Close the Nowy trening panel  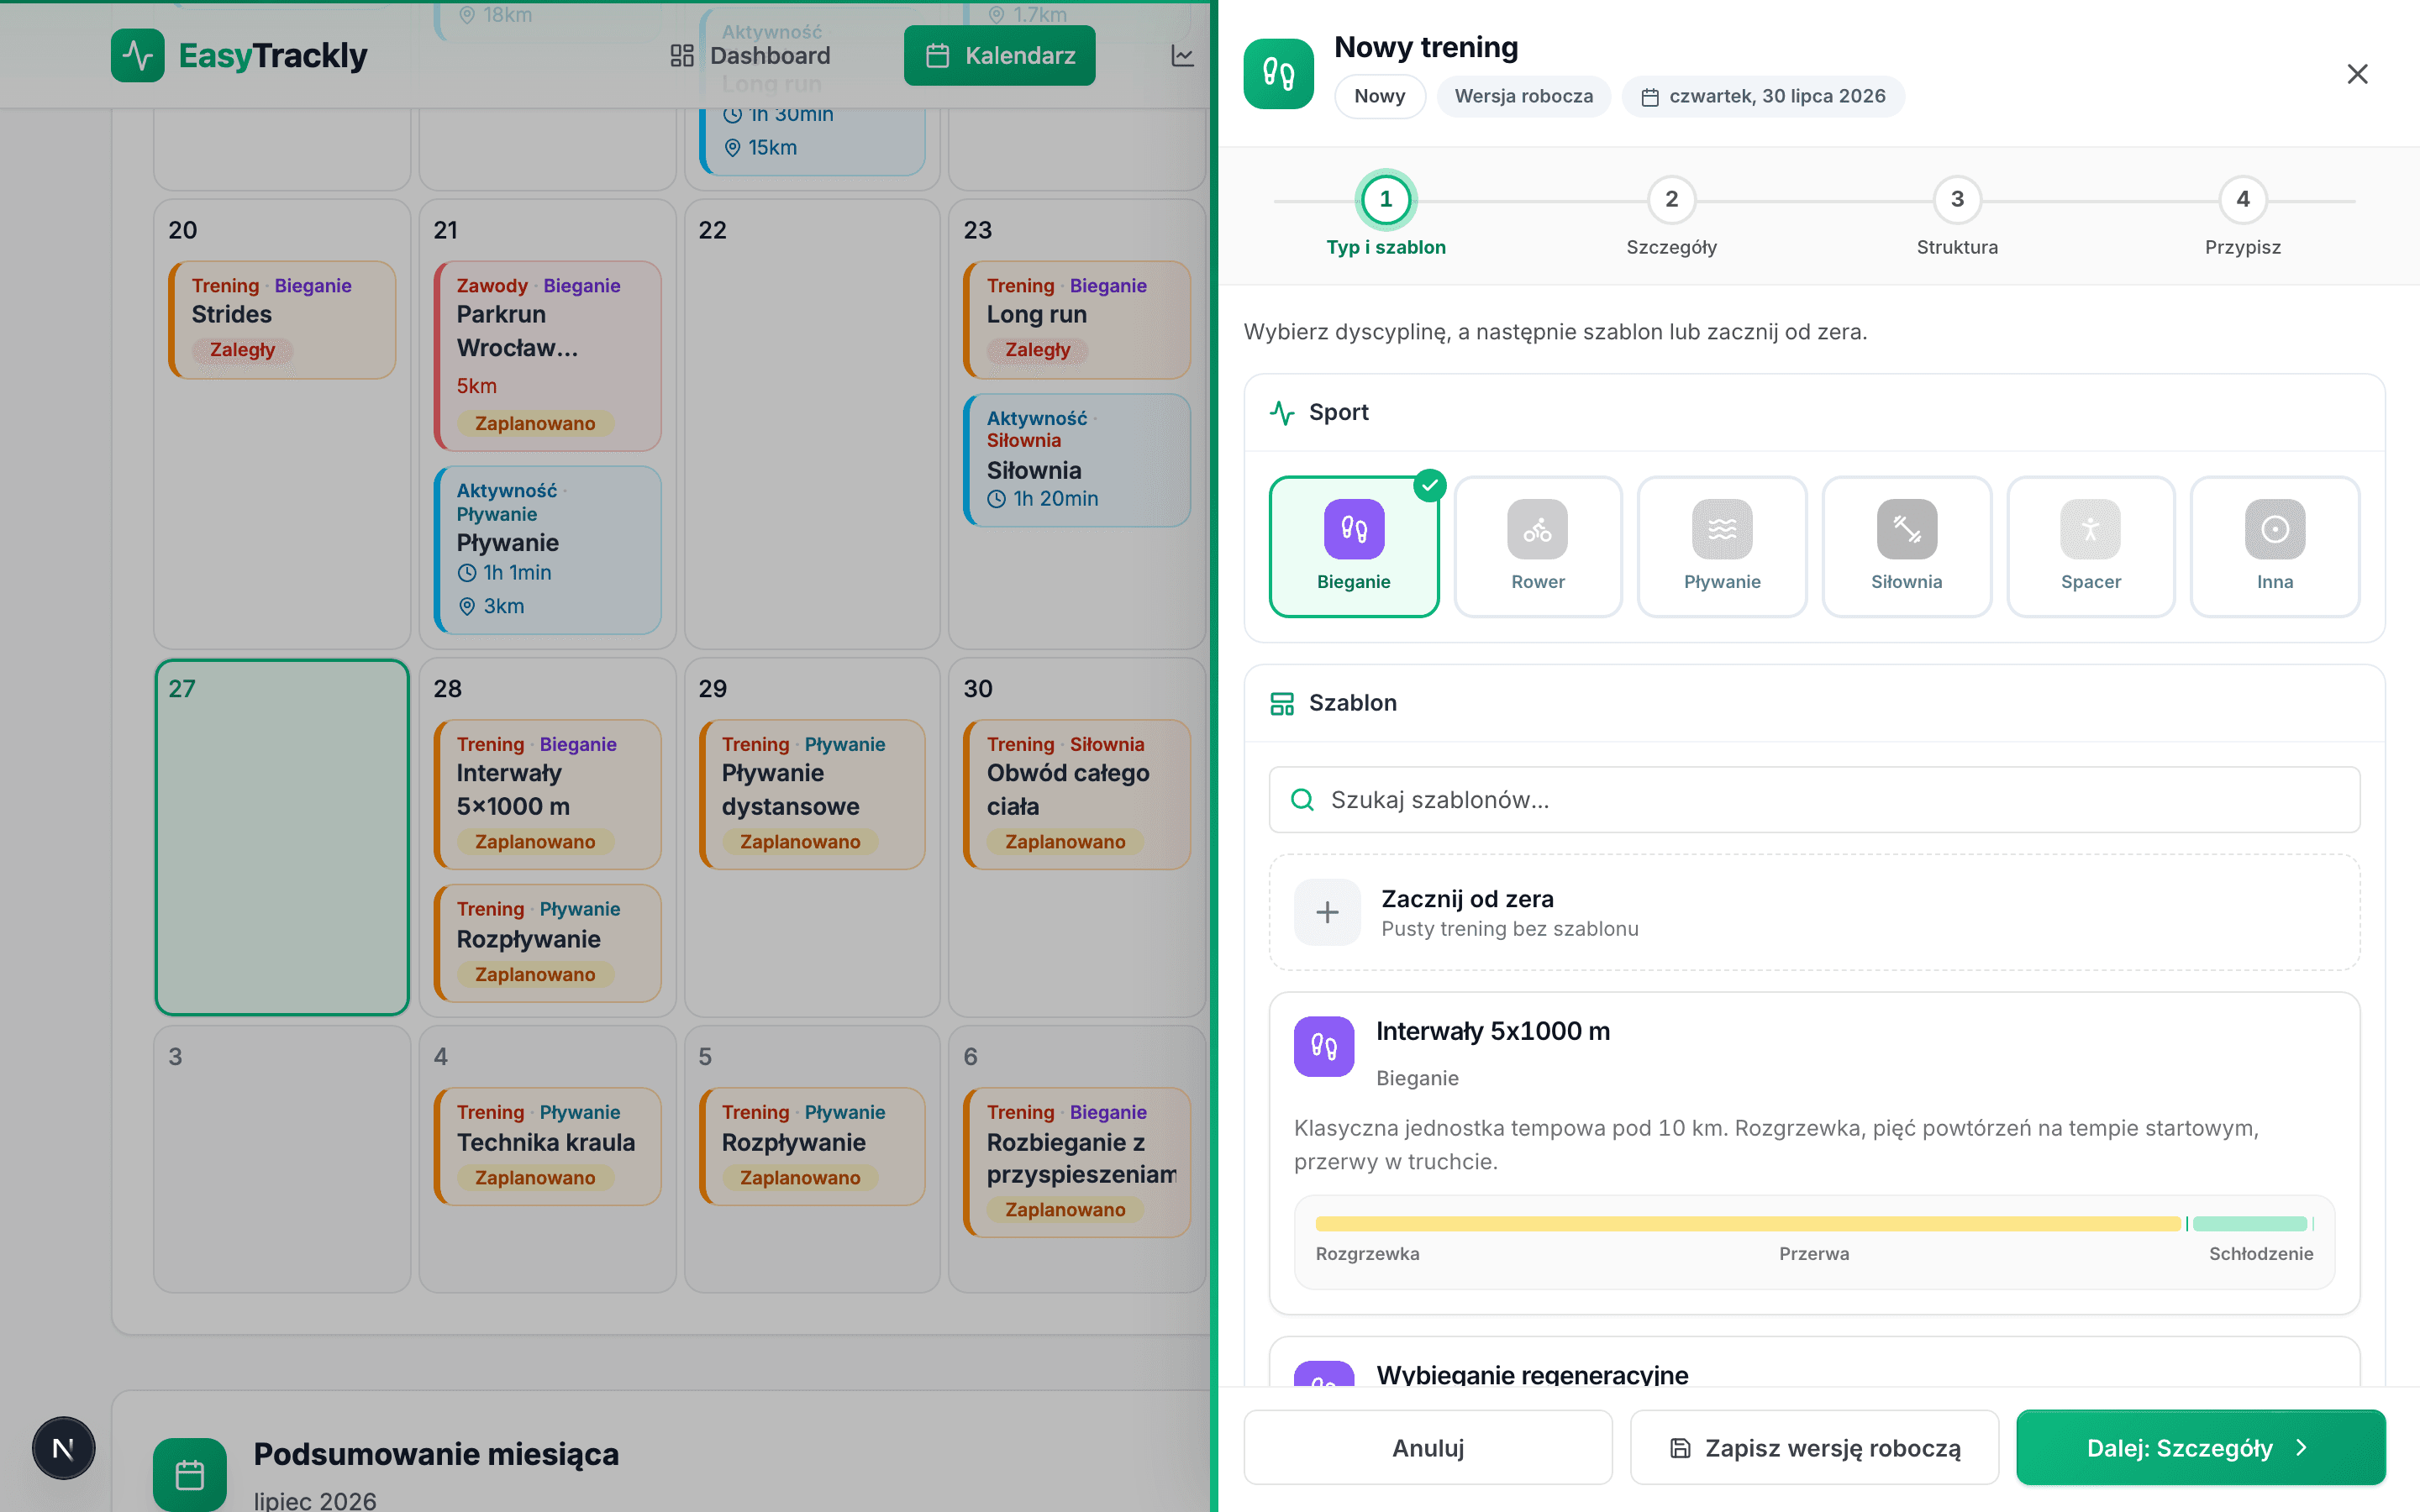click(2357, 74)
